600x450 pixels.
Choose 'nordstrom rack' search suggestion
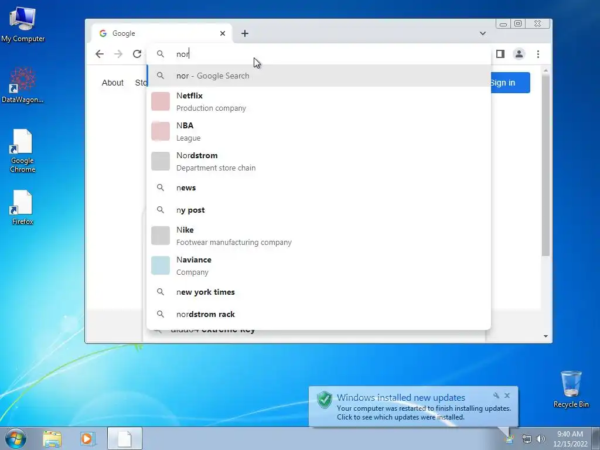point(318,314)
